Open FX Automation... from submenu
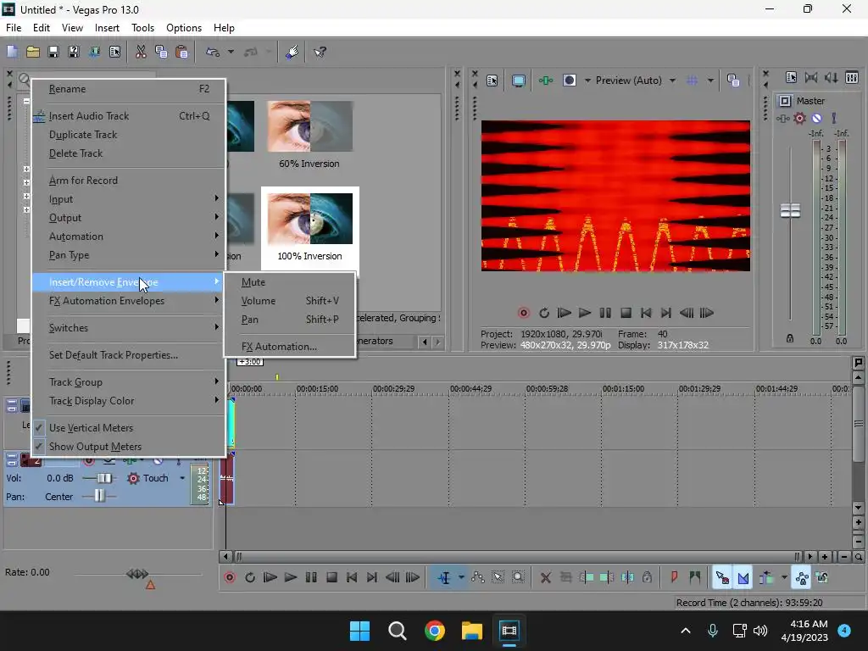Image resolution: width=868 pixels, height=651 pixels. point(290,347)
